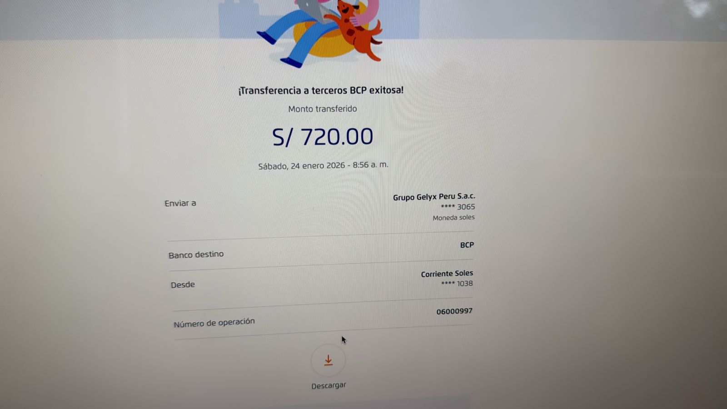Click the orange download arrow icon
The image size is (727, 409).
coord(328,361)
